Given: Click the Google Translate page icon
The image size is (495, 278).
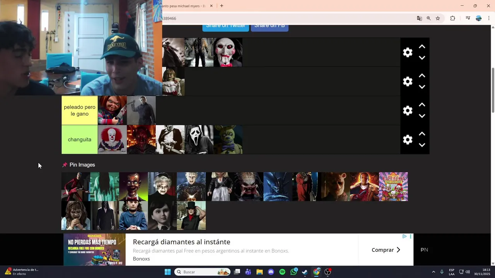Looking at the screenshot, I should pyautogui.click(x=419, y=18).
